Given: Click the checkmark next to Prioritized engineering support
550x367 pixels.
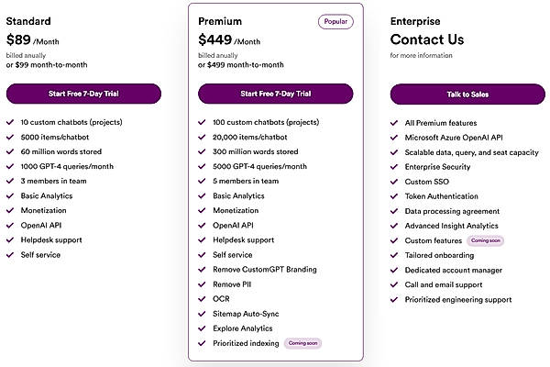Looking at the screenshot, I should [x=394, y=299].
